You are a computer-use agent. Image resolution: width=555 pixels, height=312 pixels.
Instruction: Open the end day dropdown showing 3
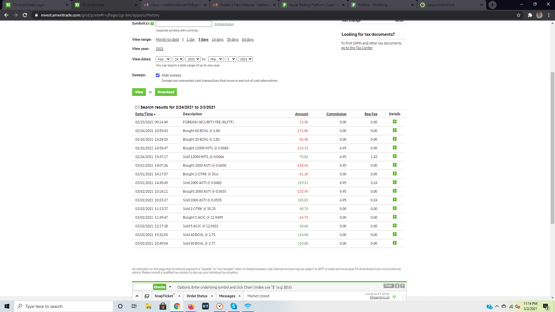point(230,59)
